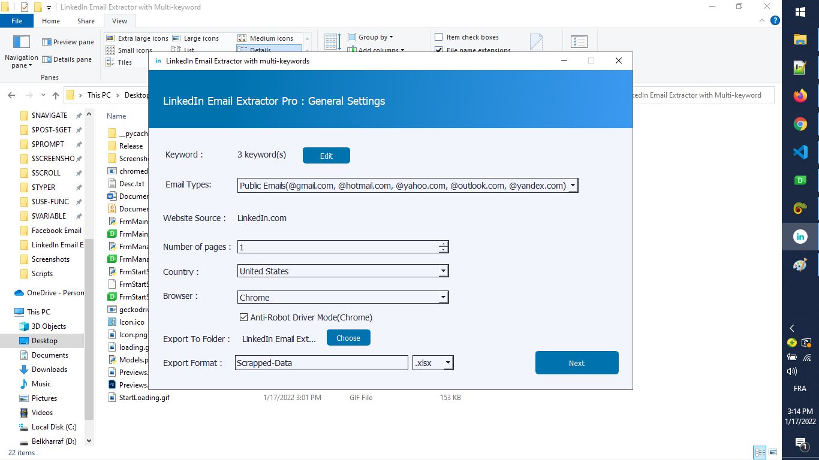Open notification center icon

800,444
